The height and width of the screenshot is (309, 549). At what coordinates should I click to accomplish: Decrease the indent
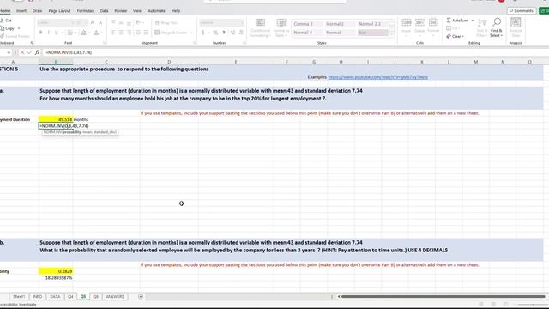click(138, 33)
